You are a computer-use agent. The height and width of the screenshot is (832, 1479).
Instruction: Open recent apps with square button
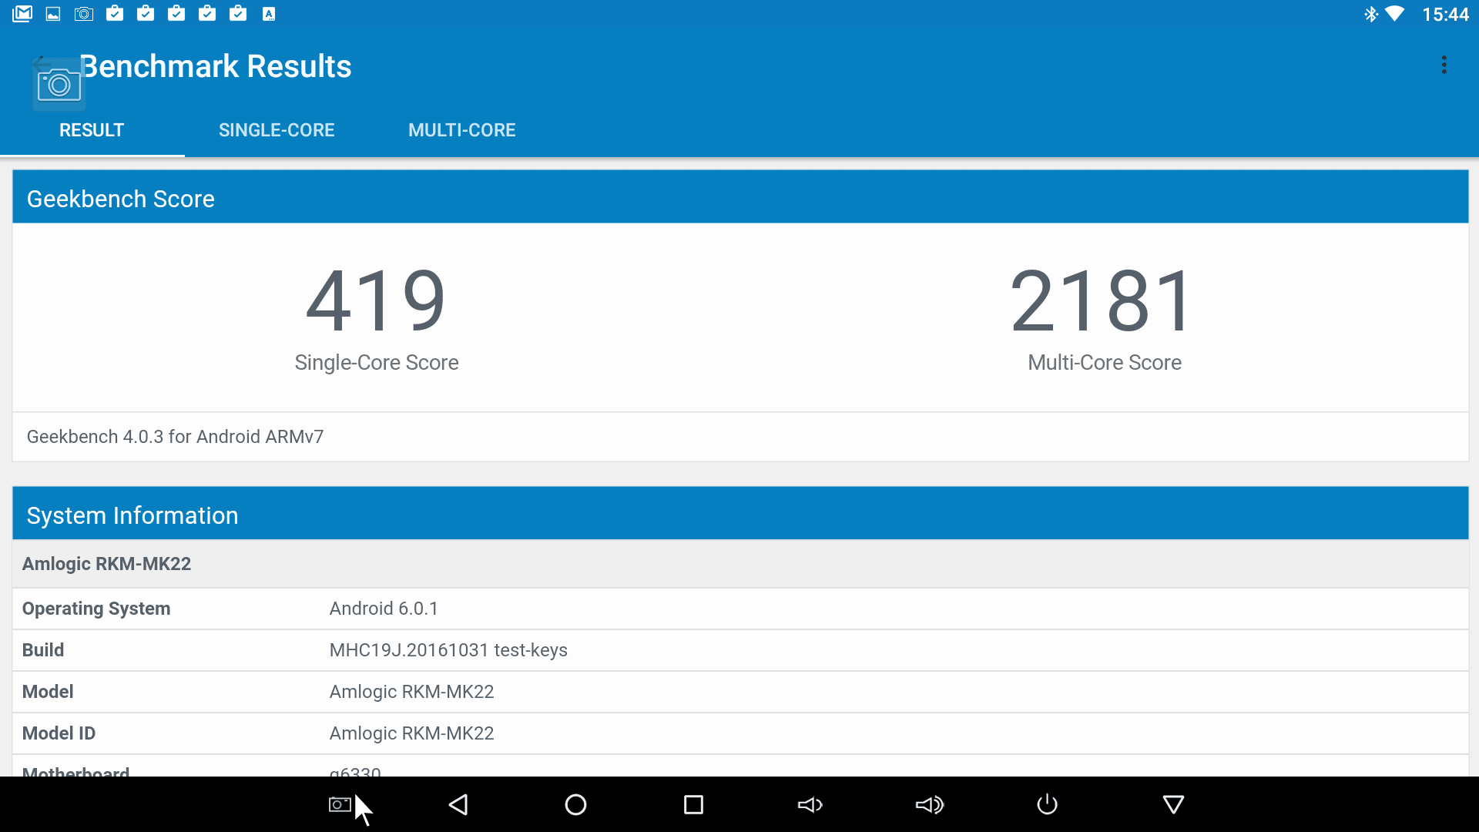coord(693,805)
